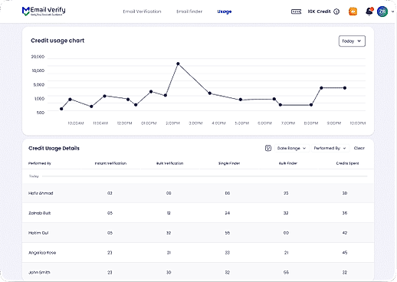Click the Today group label in table

pos(34,176)
